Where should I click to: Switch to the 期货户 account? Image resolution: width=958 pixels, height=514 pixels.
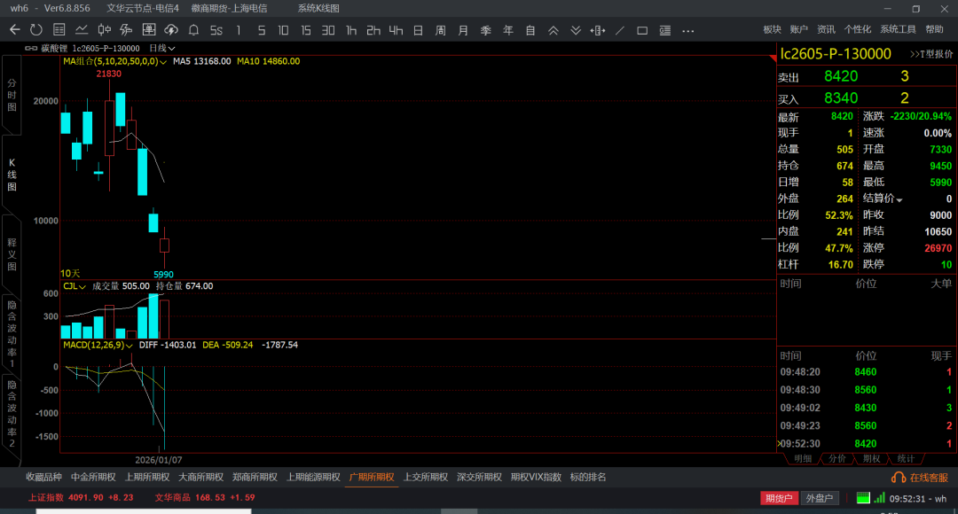pyautogui.click(x=779, y=498)
